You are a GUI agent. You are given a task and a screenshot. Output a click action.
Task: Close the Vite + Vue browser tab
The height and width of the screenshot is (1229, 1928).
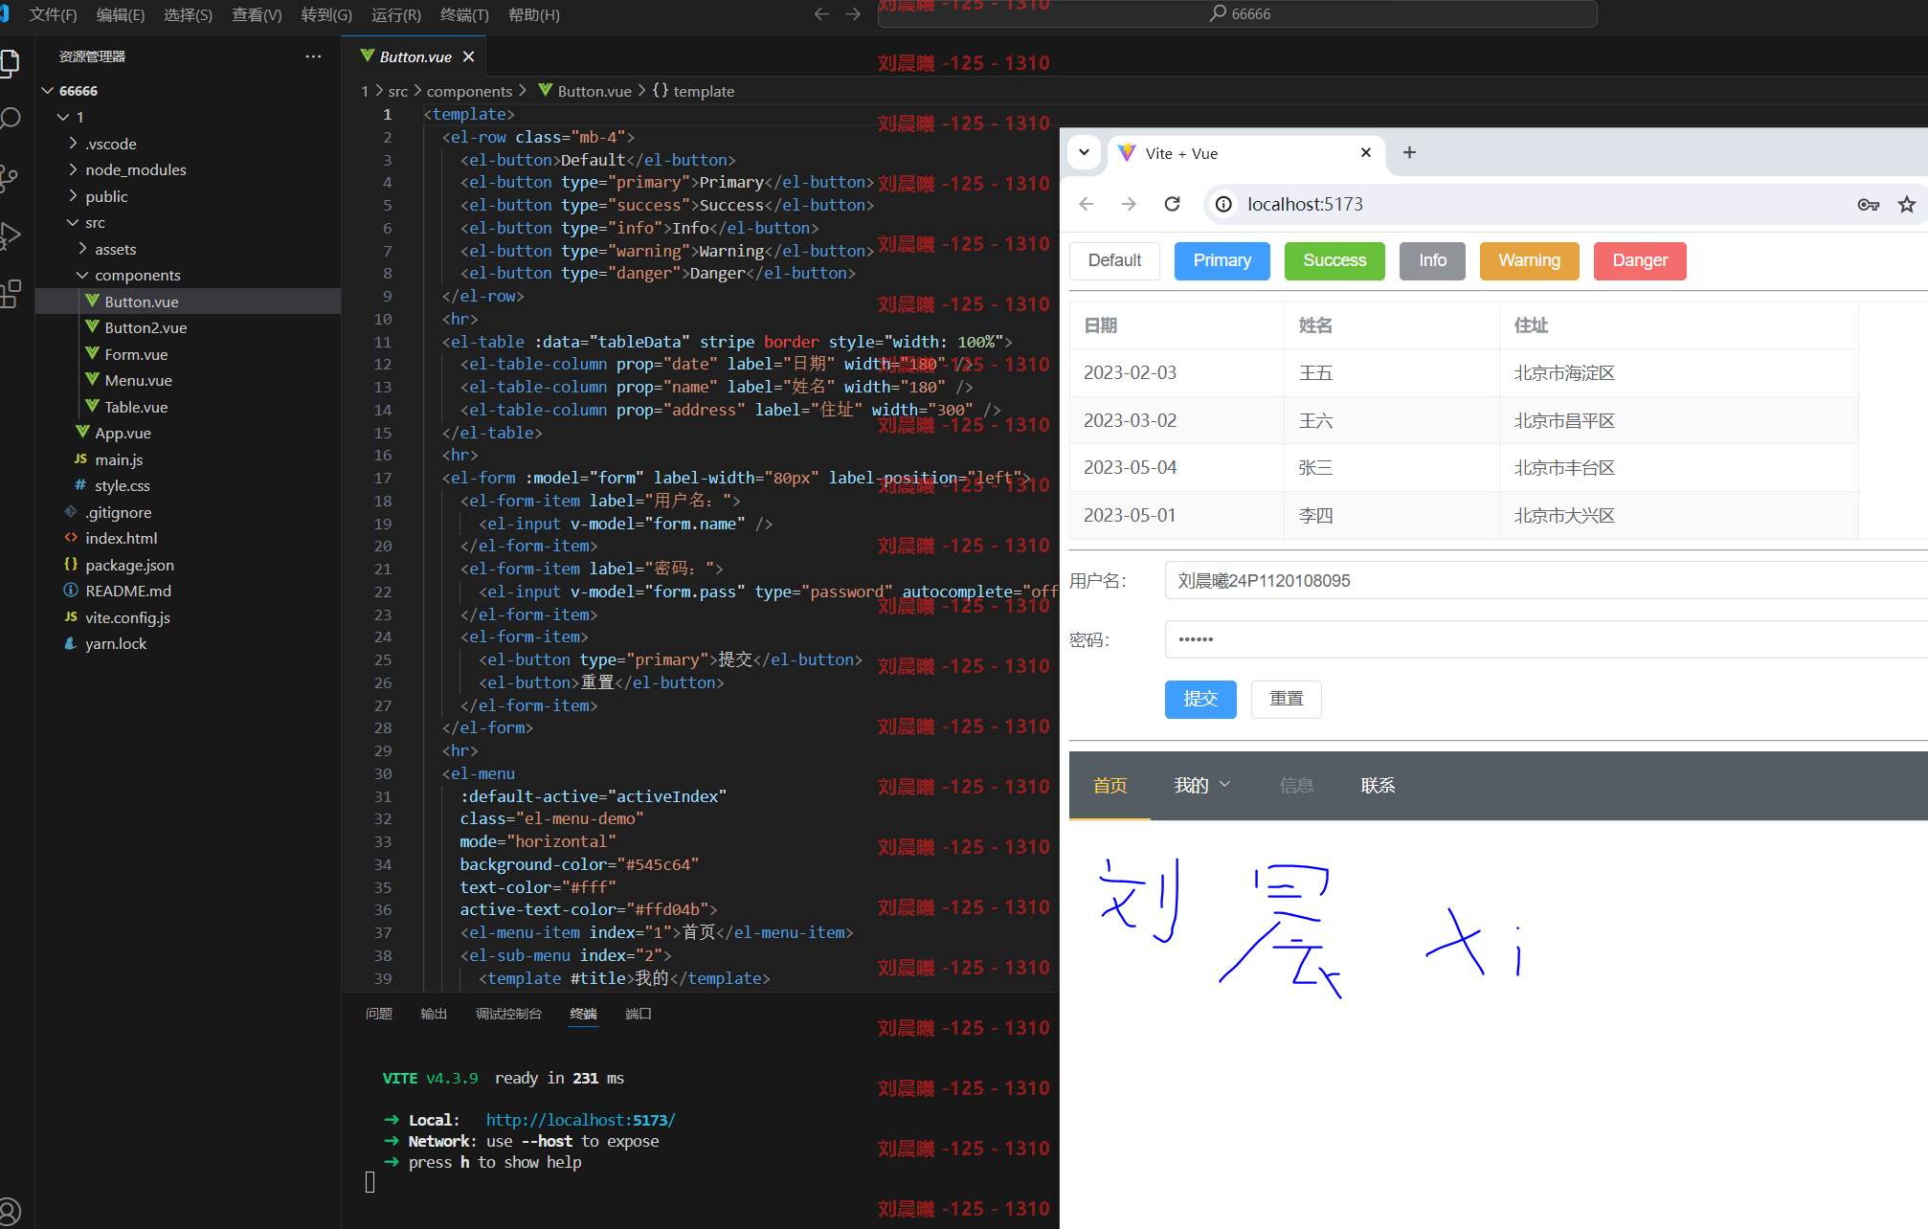[1366, 152]
